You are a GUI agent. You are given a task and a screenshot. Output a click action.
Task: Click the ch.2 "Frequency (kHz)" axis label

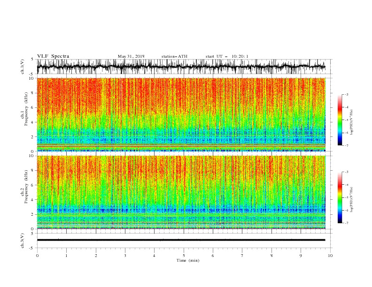point(26,187)
